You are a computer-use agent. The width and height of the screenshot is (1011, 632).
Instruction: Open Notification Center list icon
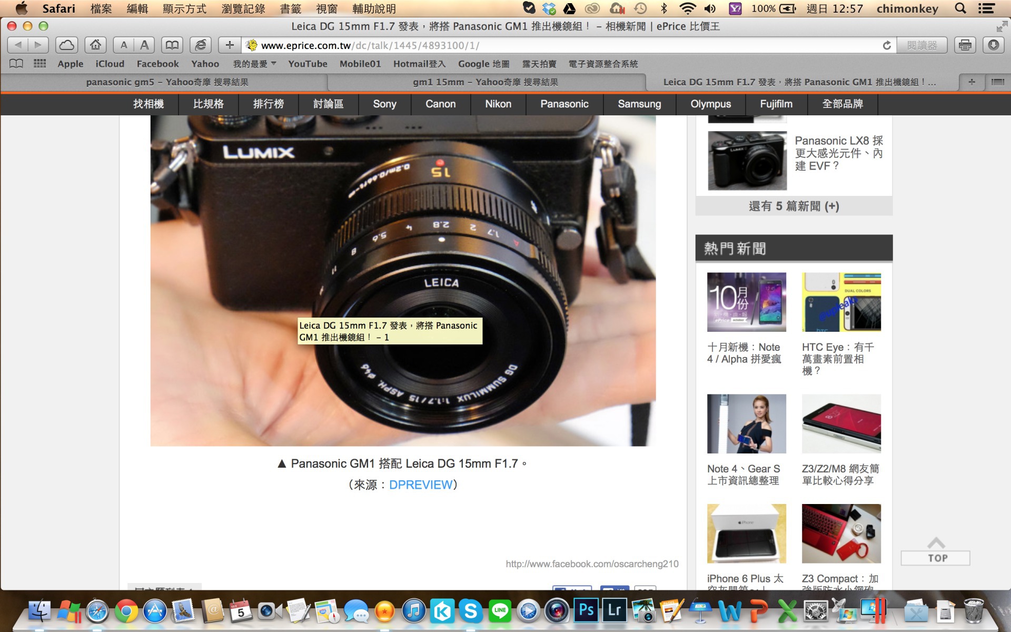click(986, 8)
